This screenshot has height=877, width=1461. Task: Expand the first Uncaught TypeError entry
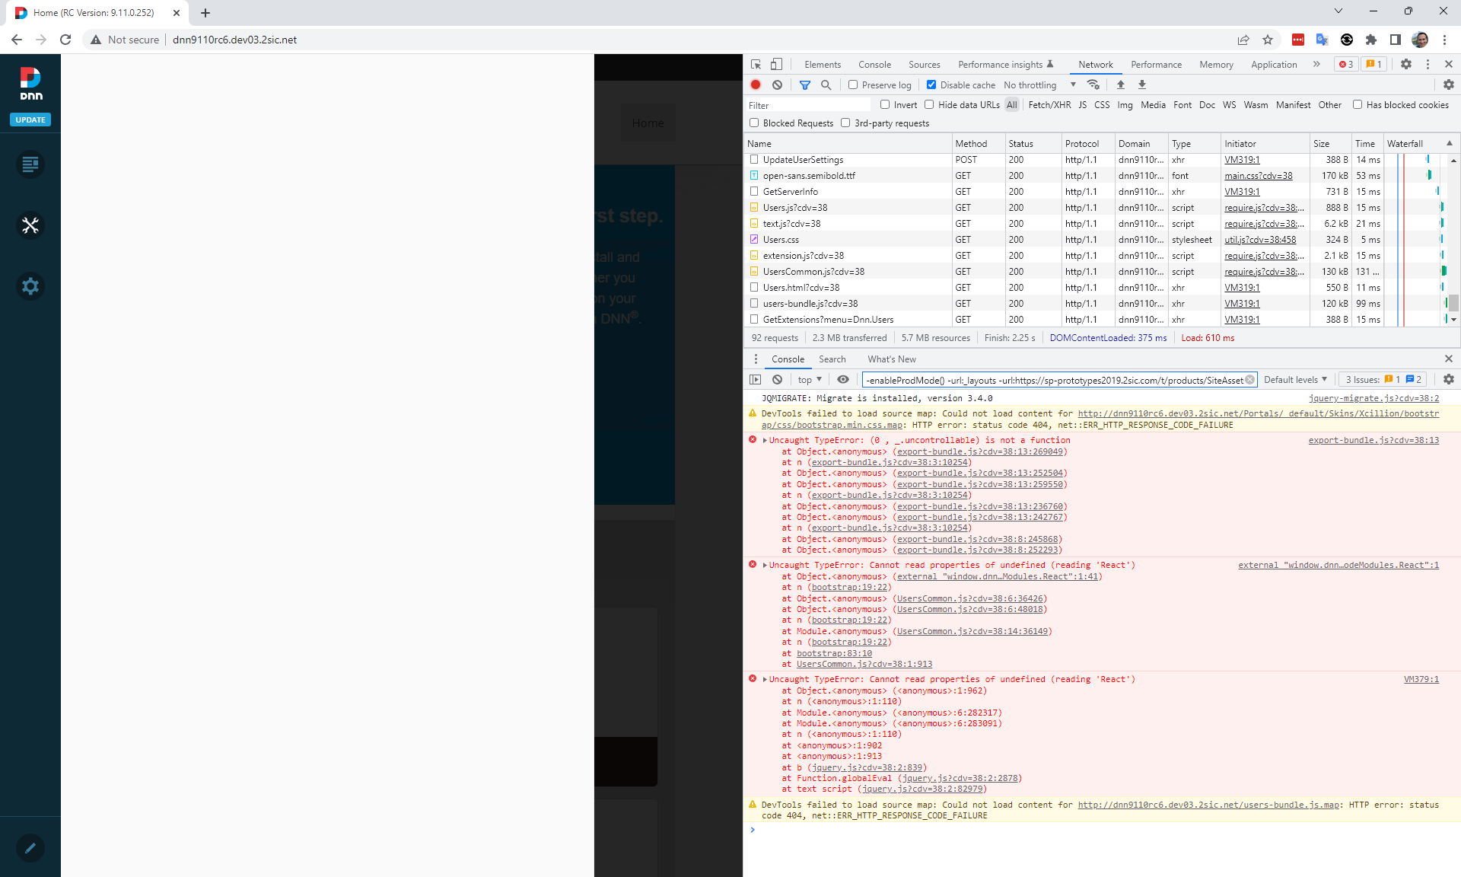[764, 440]
